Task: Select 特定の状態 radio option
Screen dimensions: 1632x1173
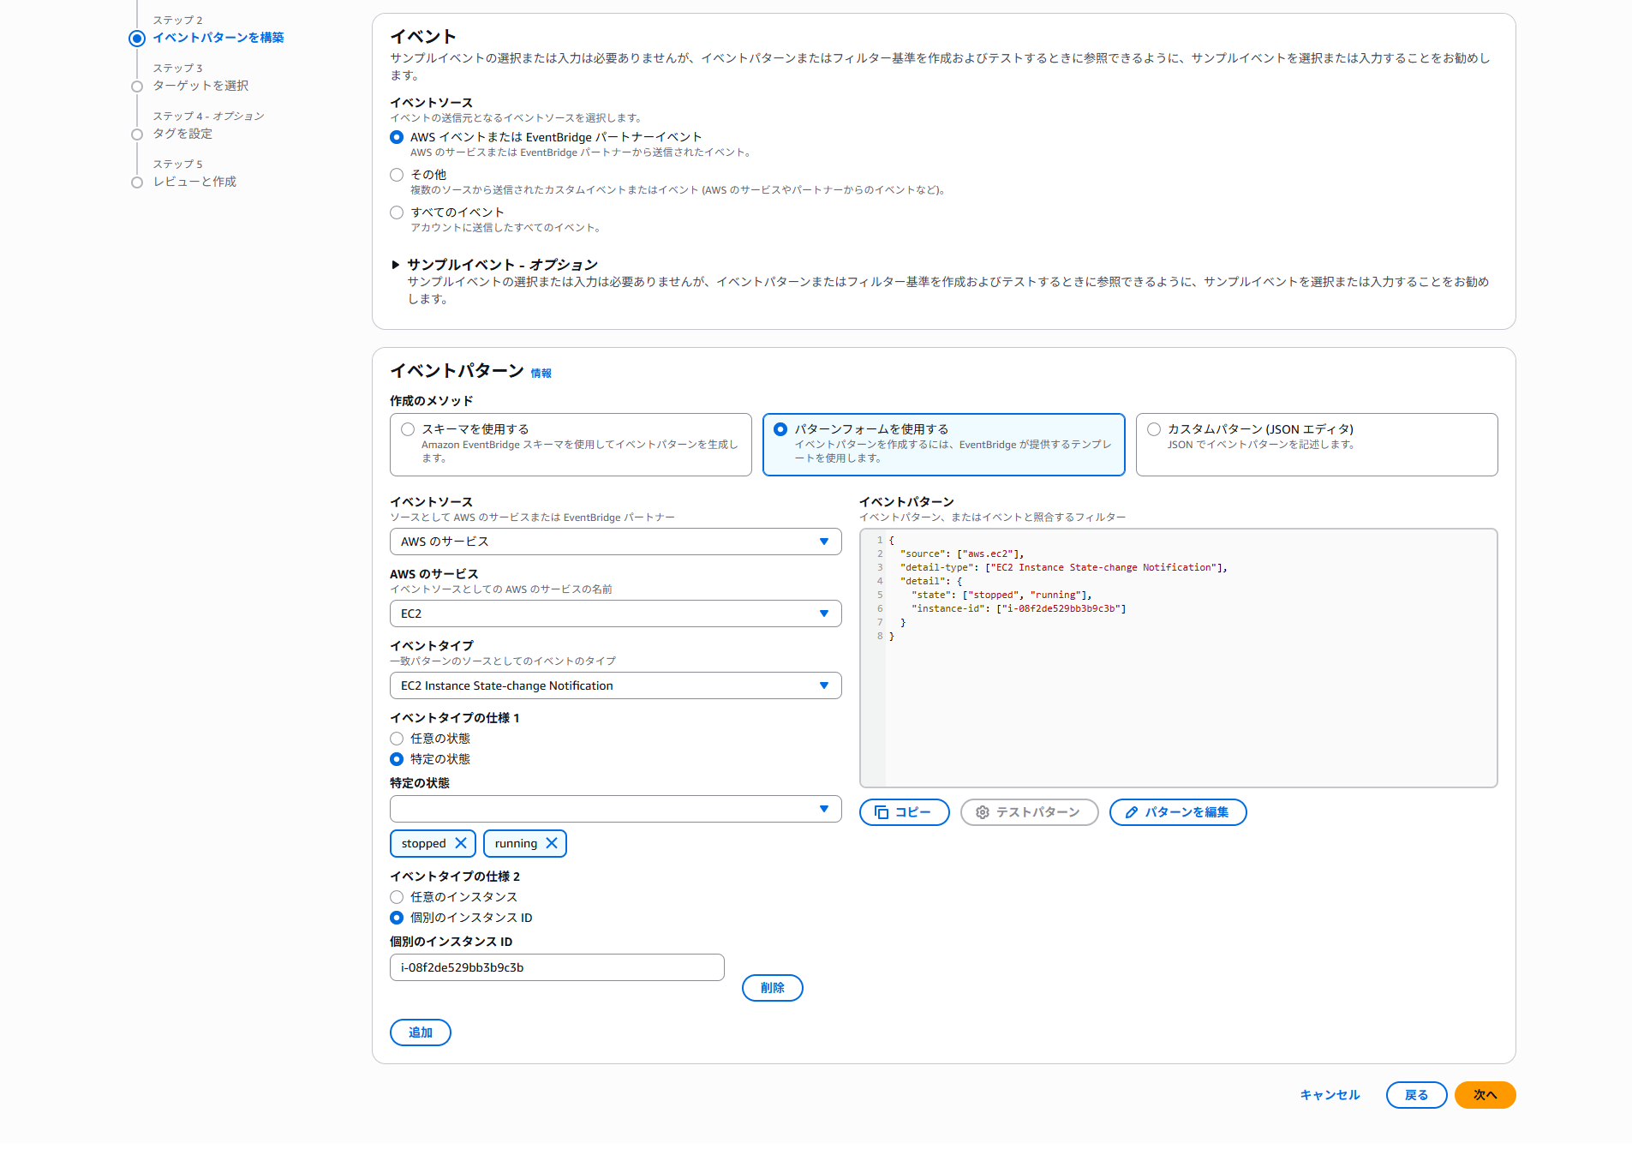Action: click(397, 759)
